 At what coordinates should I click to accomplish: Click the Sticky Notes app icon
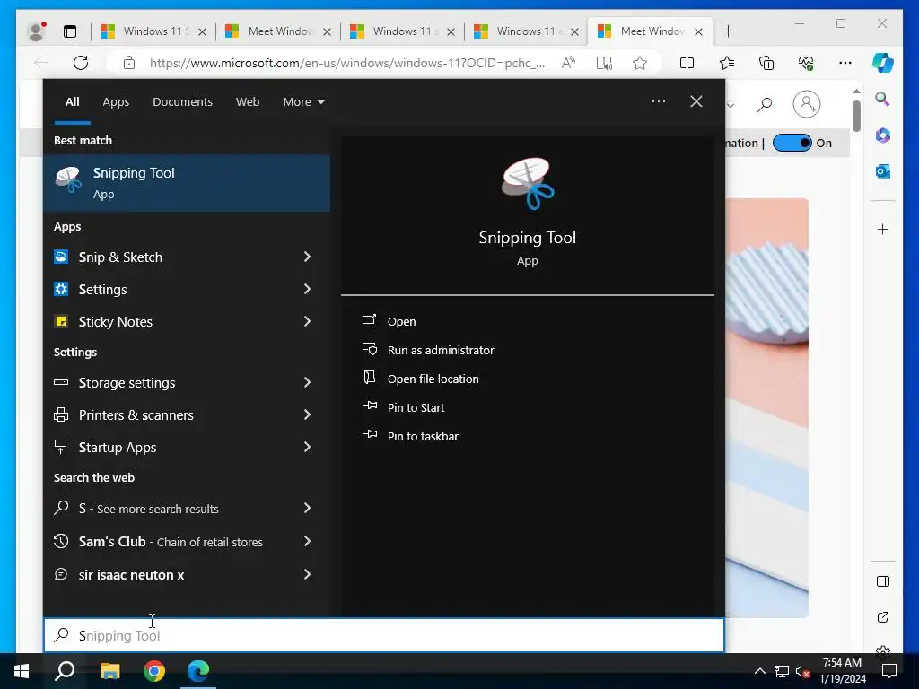[61, 321]
